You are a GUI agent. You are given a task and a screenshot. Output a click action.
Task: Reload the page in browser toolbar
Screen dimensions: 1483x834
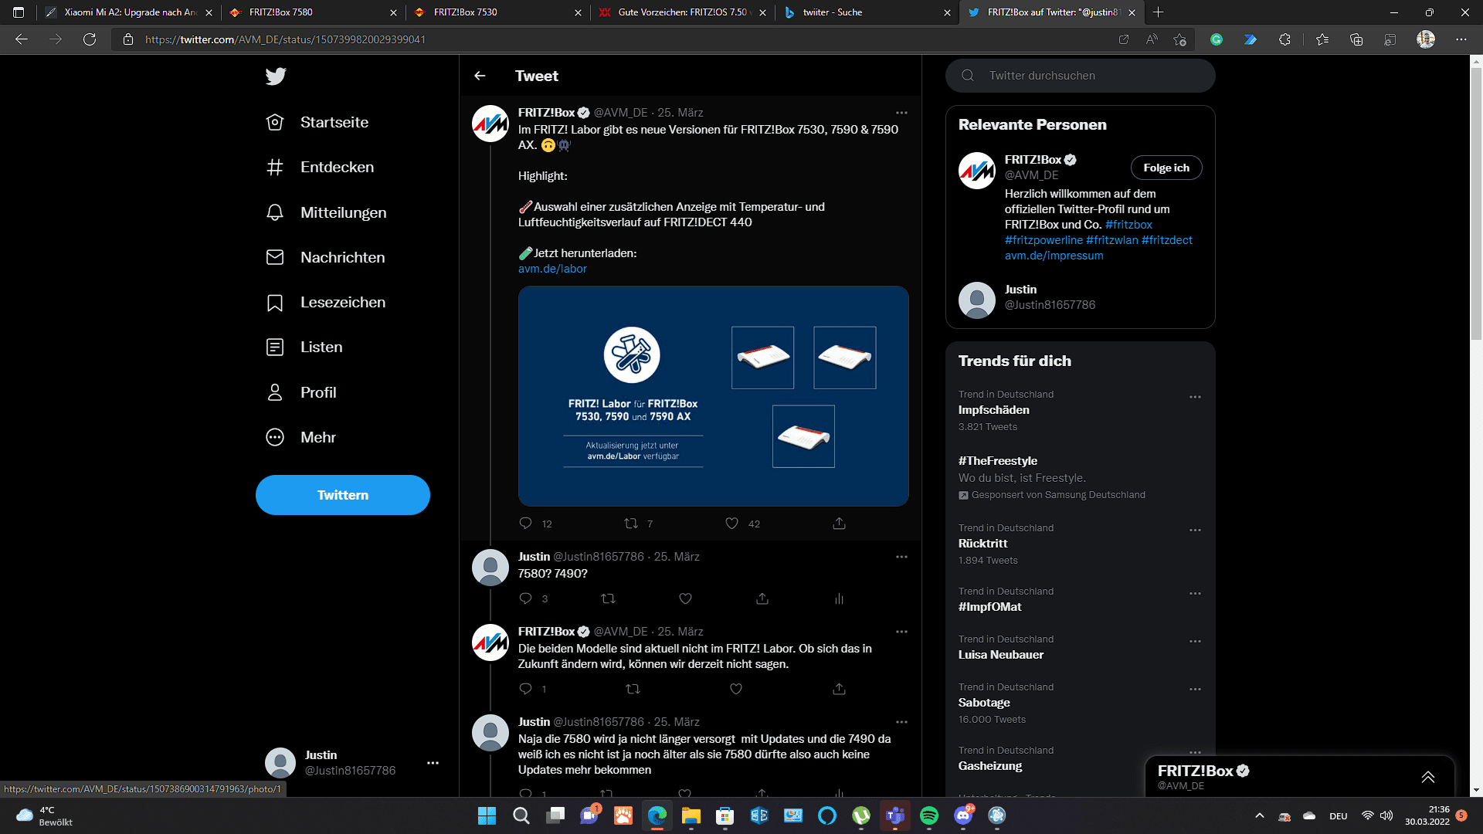(x=90, y=39)
